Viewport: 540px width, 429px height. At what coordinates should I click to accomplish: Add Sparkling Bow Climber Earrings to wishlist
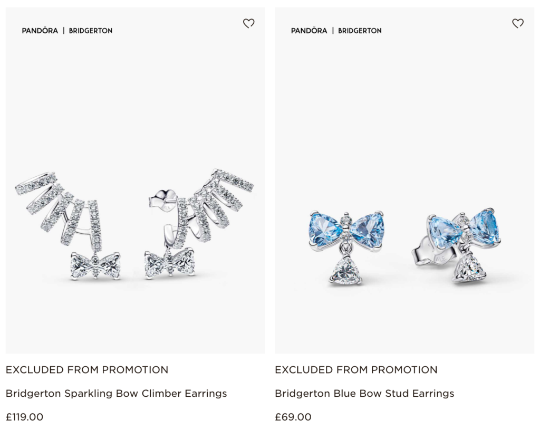249,23
